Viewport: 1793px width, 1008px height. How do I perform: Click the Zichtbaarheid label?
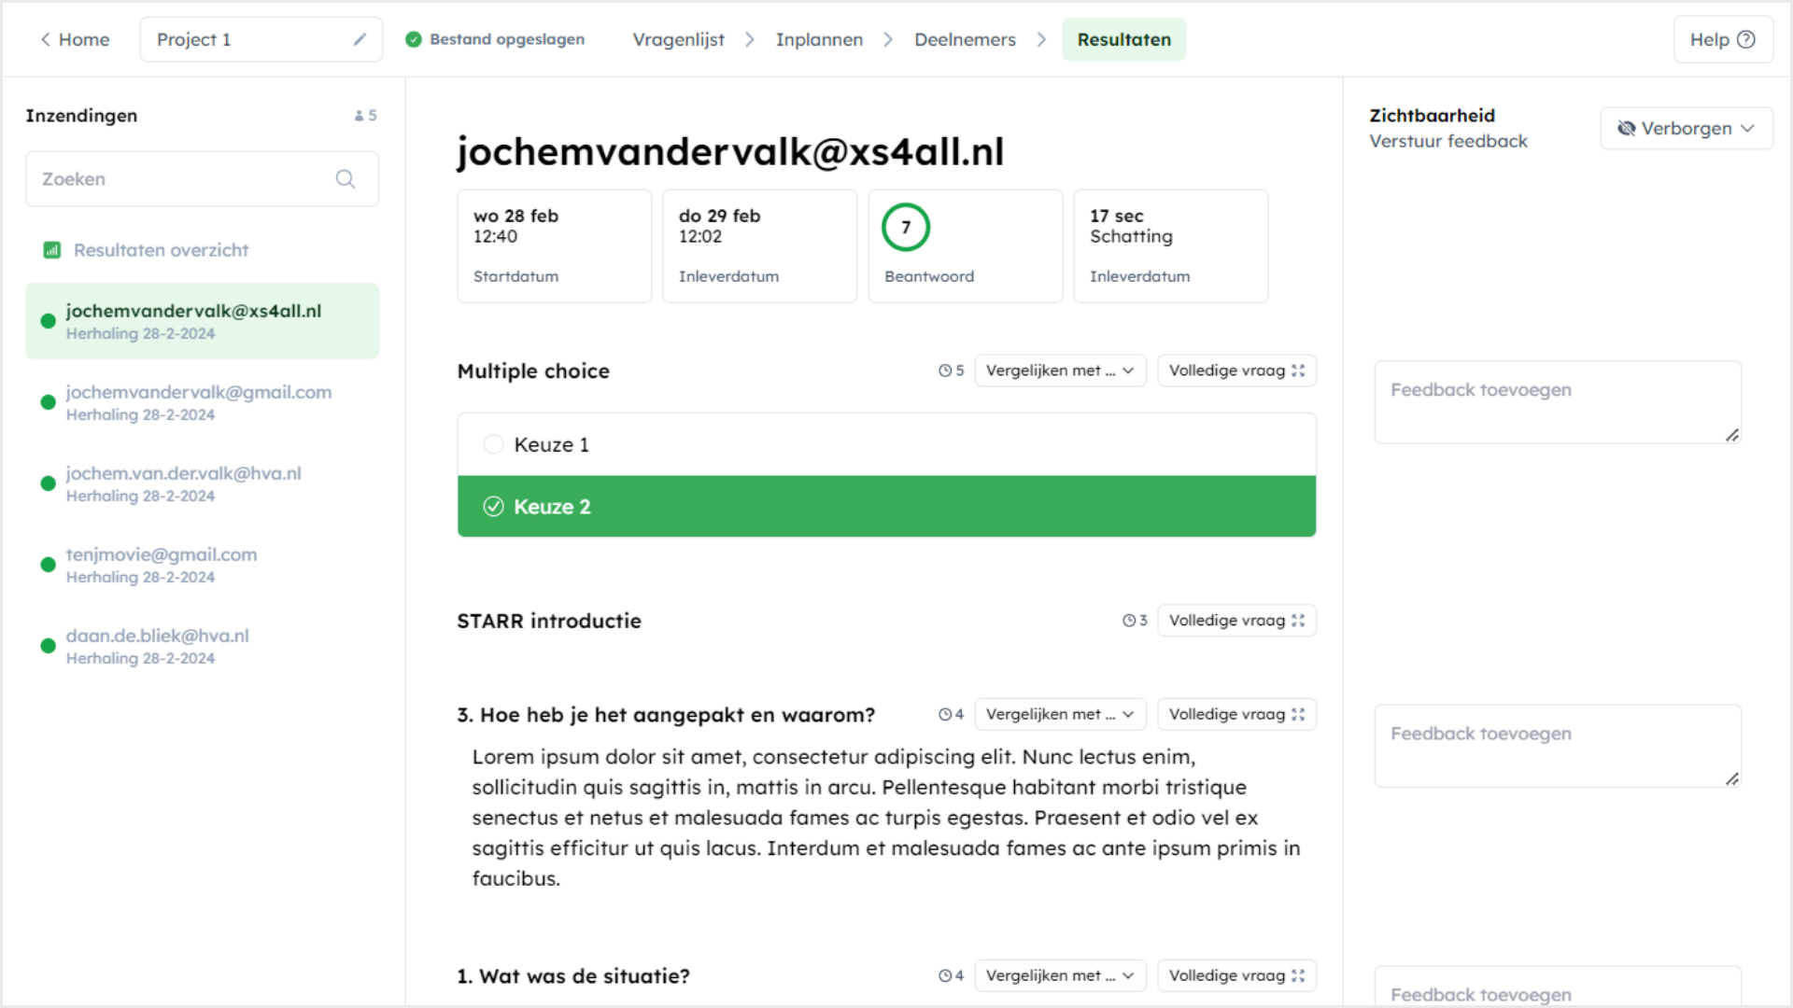1432,116
